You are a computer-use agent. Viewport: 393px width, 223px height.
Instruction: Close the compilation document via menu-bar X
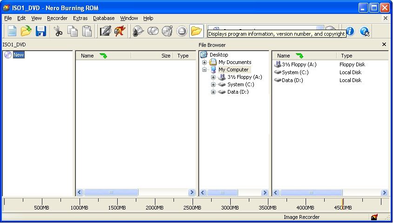click(386, 18)
